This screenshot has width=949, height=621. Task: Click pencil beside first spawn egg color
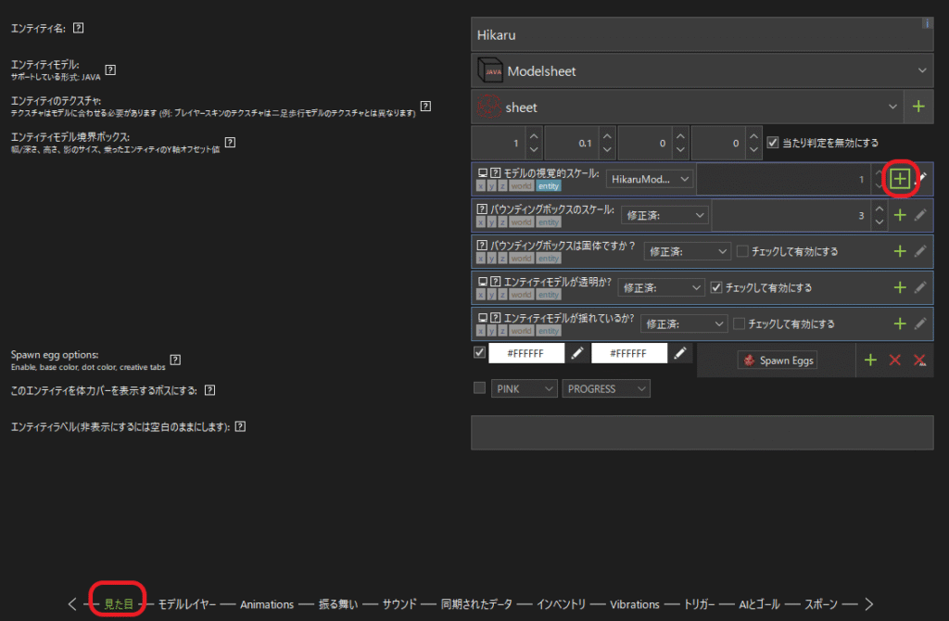click(x=577, y=353)
